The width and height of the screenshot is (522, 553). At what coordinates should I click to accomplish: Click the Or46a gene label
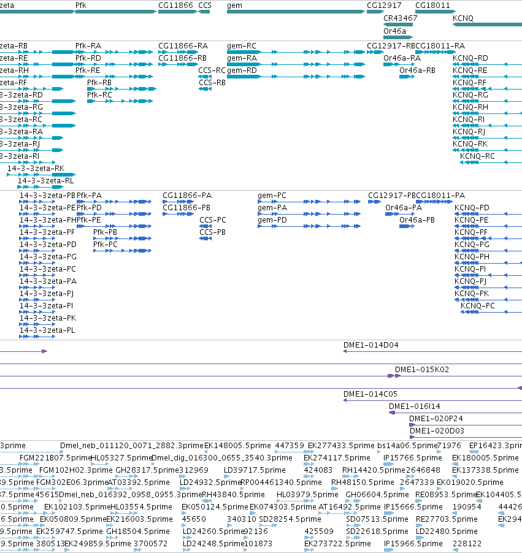[x=394, y=31]
